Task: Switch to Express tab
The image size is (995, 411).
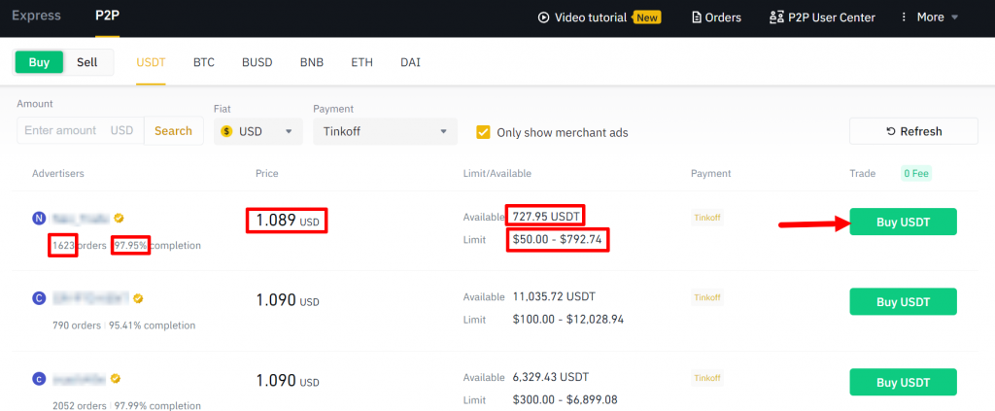Action: (36, 16)
